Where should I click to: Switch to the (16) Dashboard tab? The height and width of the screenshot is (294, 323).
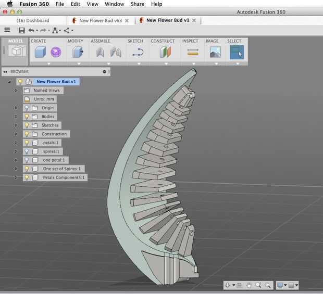pyautogui.click(x=33, y=21)
